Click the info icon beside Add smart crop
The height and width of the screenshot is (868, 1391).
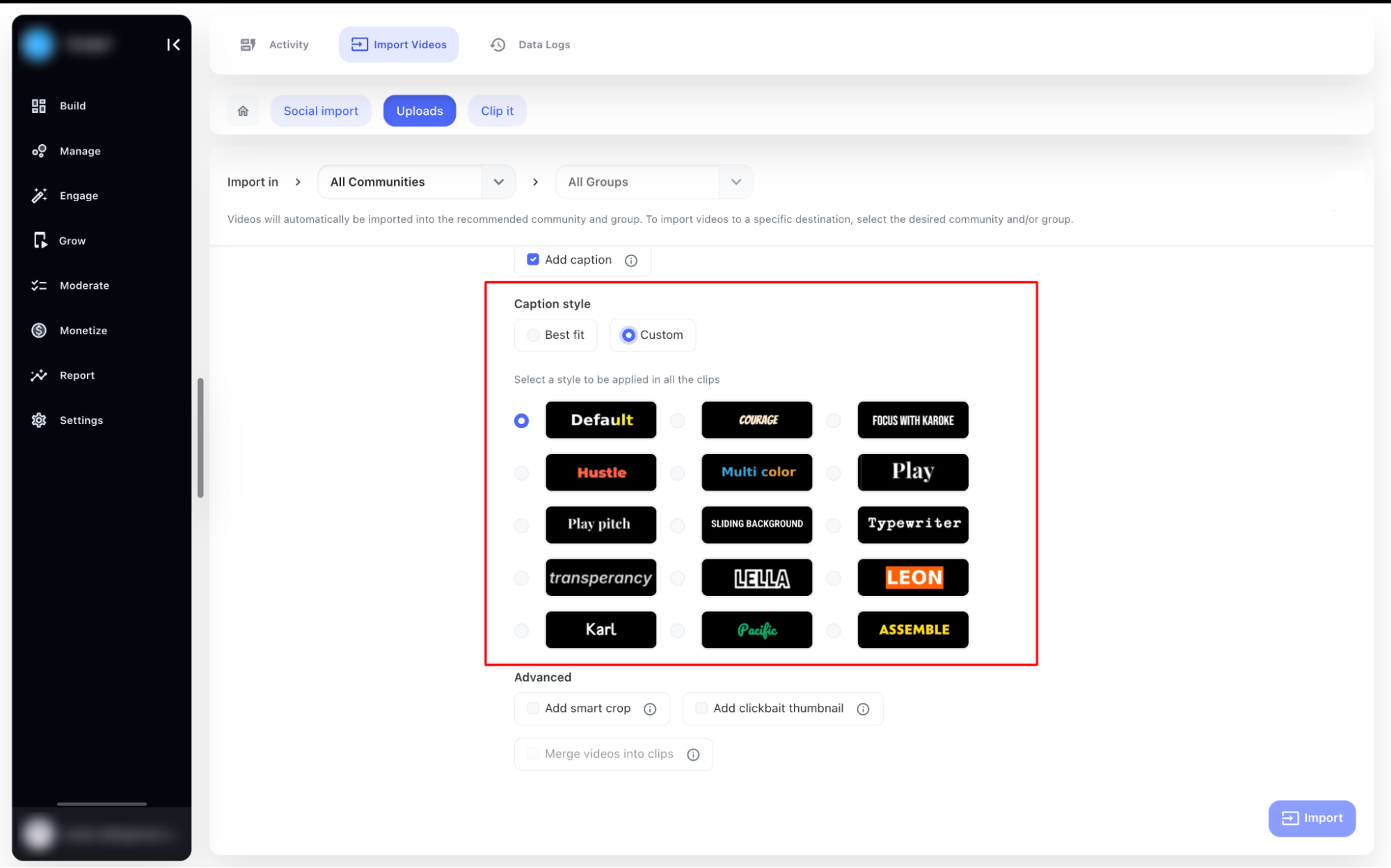650,709
